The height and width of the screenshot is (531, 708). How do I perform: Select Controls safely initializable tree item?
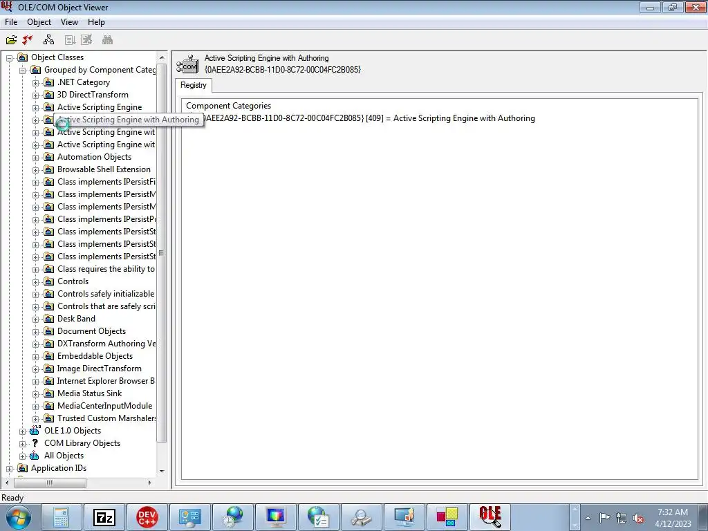(106, 294)
